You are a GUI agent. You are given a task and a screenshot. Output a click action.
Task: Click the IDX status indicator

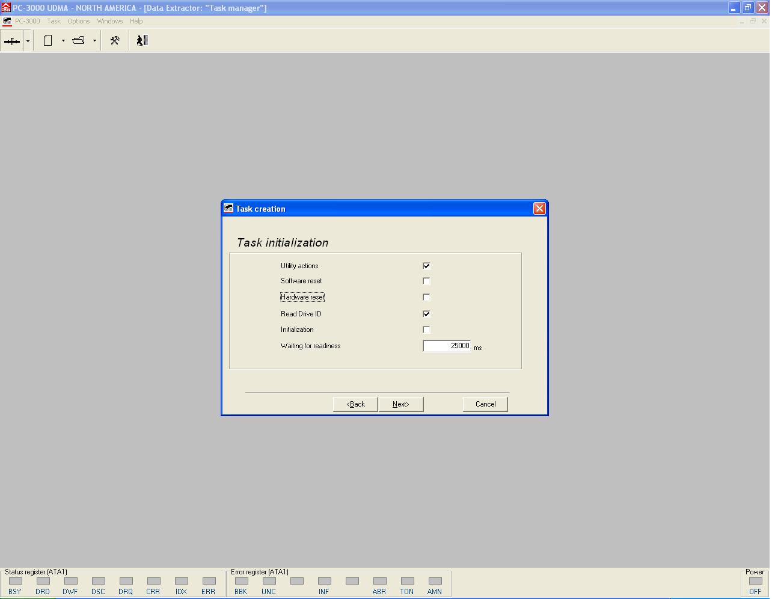coord(181,581)
